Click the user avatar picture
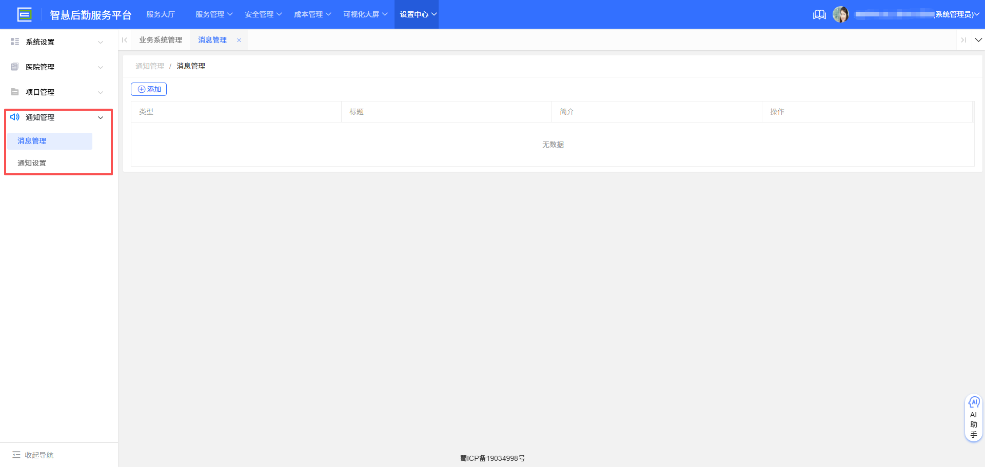Image resolution: width=985 pixels, height=467 pixels. pos(841,14)
